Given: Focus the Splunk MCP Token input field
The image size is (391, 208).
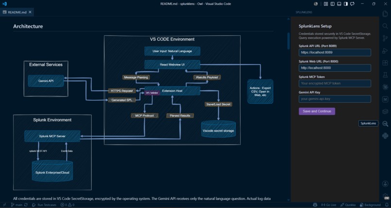Looking at the screenshot, I should coord(335,83).
